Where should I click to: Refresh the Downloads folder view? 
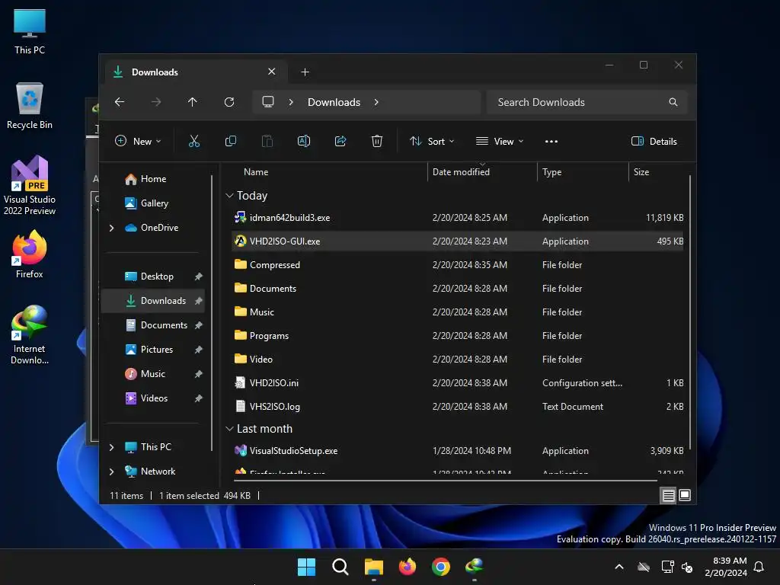tap(229, 102)
